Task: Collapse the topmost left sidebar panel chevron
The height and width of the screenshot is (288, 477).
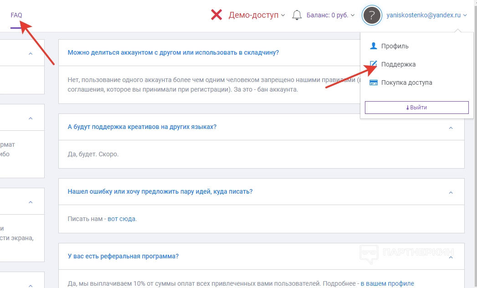Action: (31, 53)
